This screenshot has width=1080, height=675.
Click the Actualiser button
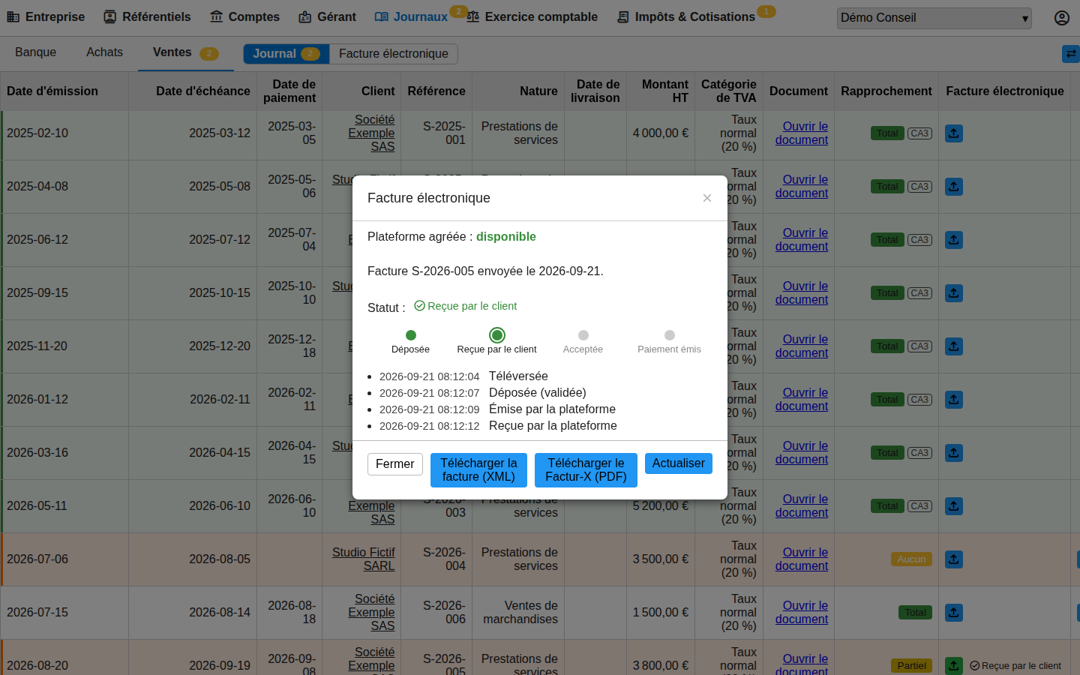point(678,463)
